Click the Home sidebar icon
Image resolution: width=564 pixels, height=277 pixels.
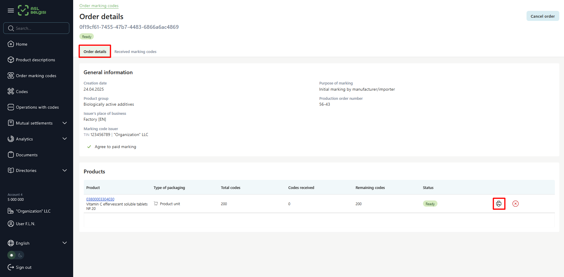pyautogui.click(x=11, y=44)
